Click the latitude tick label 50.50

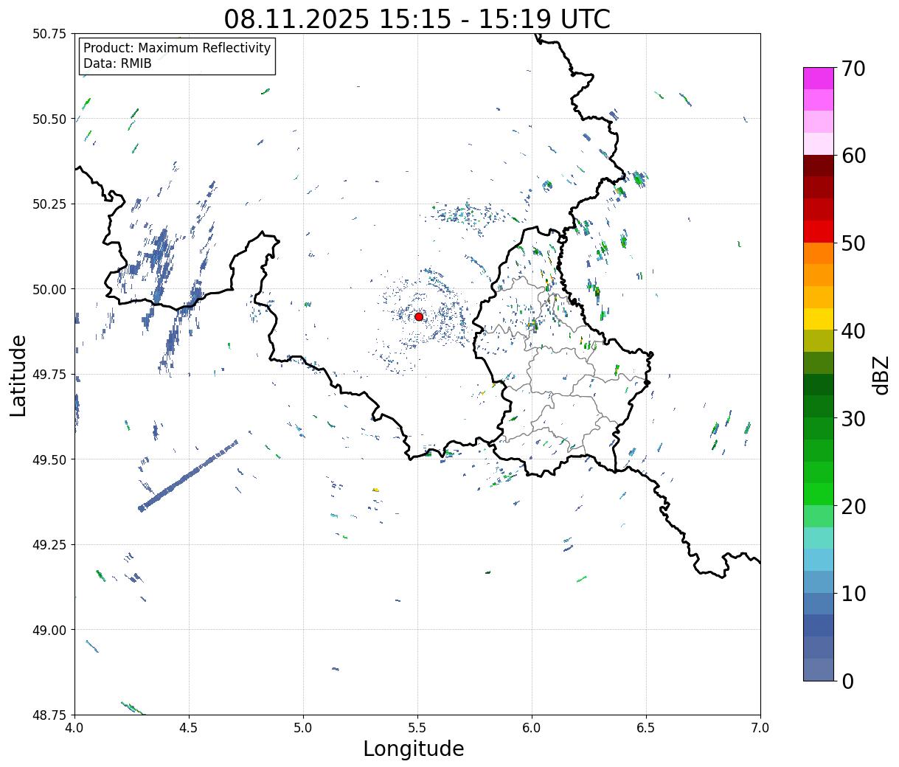click(50, 119)
